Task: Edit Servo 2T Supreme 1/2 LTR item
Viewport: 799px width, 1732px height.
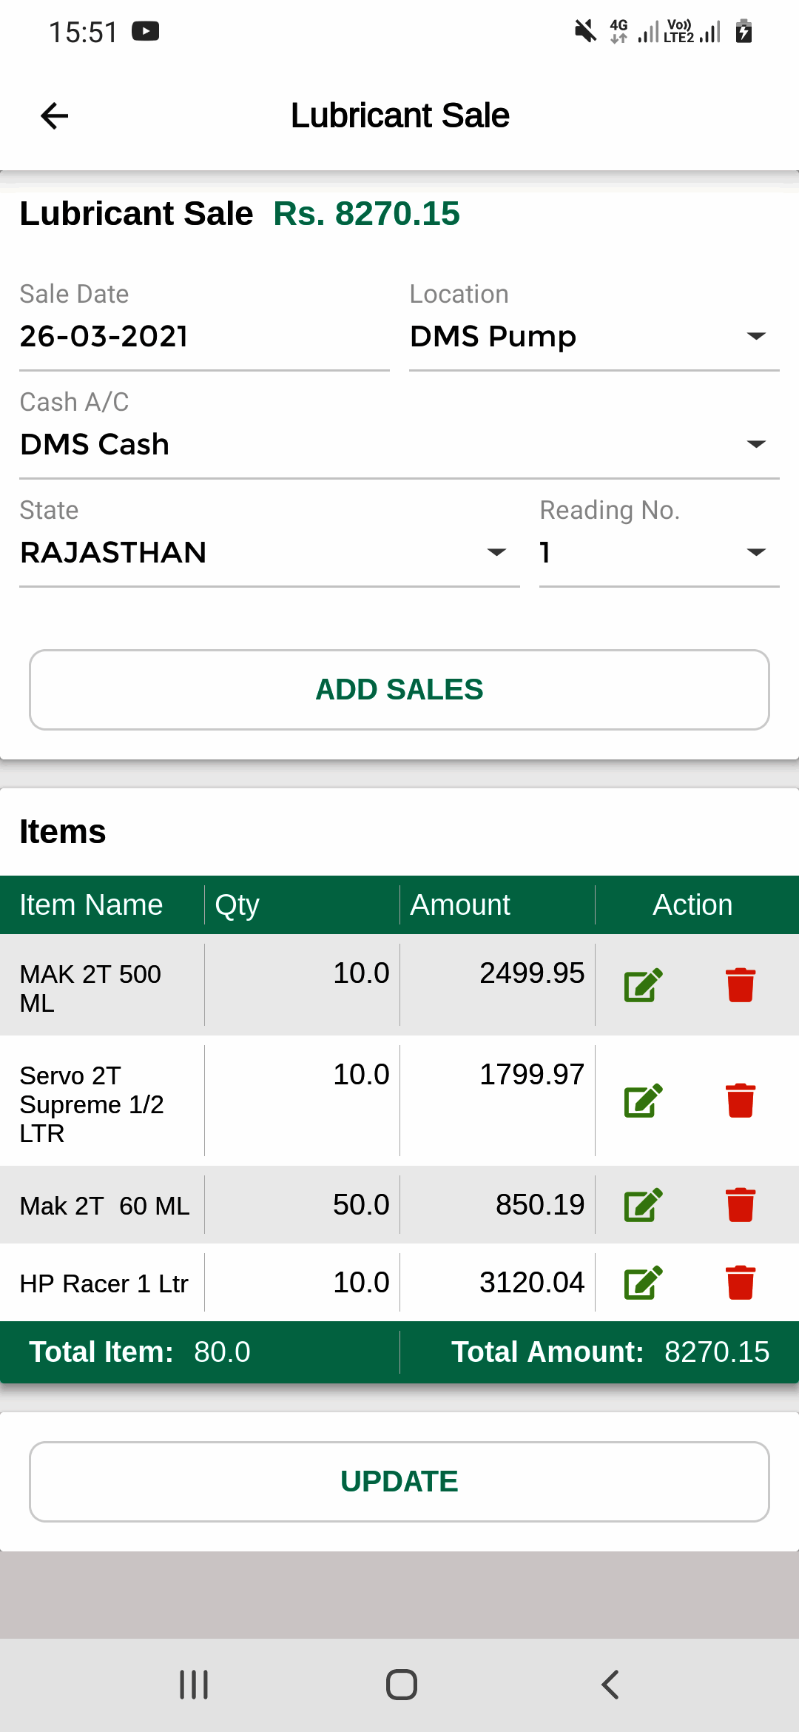Action: (643, 1101)
